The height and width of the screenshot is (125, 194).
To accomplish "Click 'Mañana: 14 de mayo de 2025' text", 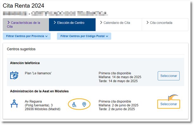I will pos(120,77).
